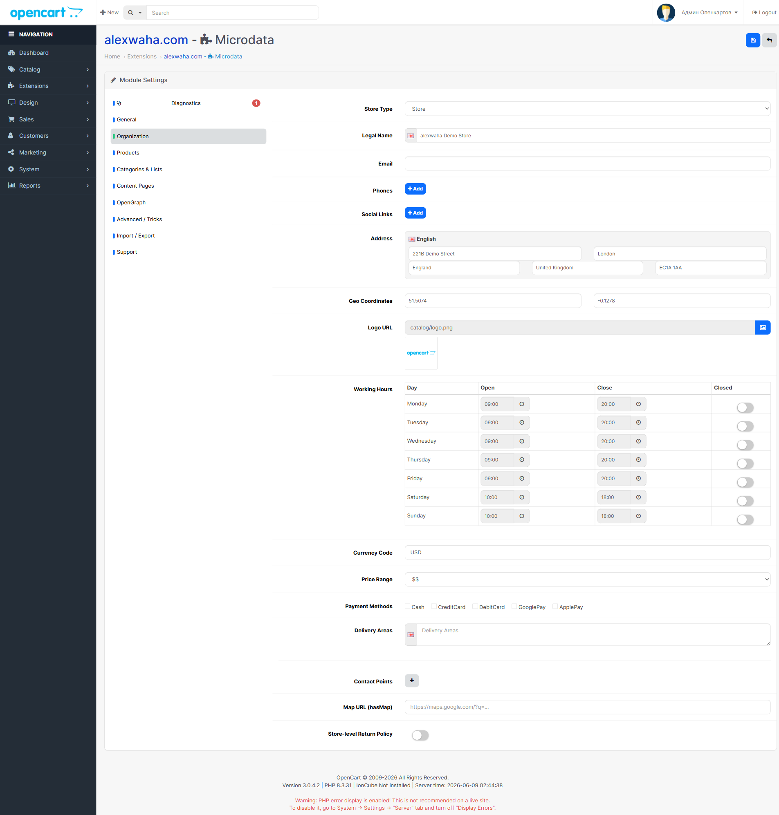Open the Categories & Lists tab

coord(189,169)
